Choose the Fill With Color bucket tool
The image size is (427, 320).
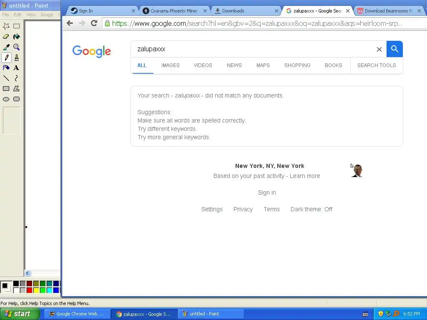[16, 37]
